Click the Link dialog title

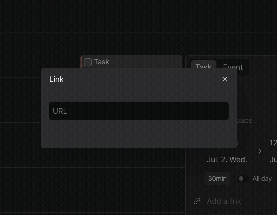pos(56,79)
